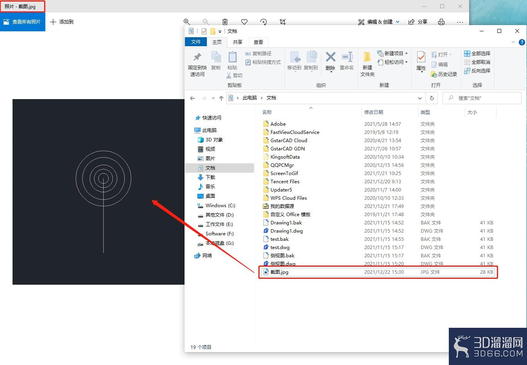Go up one folder level with the up arrow
527x365 pixels.
coord(221,98)
